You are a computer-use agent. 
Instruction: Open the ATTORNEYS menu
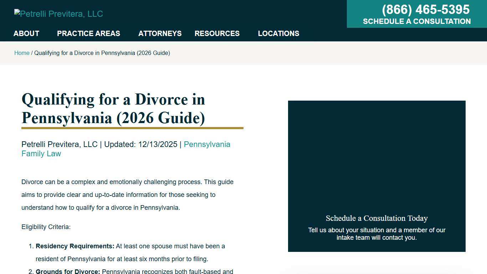(x=160, y=33)
